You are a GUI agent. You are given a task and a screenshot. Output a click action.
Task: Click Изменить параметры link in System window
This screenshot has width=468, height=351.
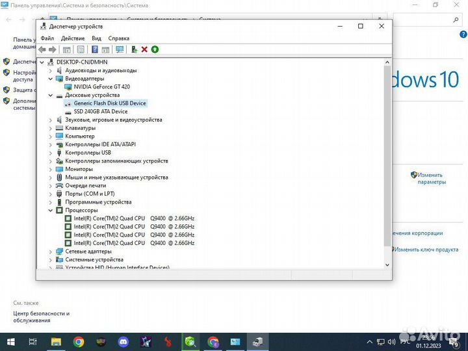(432, 179)
